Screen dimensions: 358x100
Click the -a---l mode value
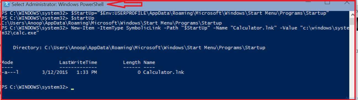10,72
